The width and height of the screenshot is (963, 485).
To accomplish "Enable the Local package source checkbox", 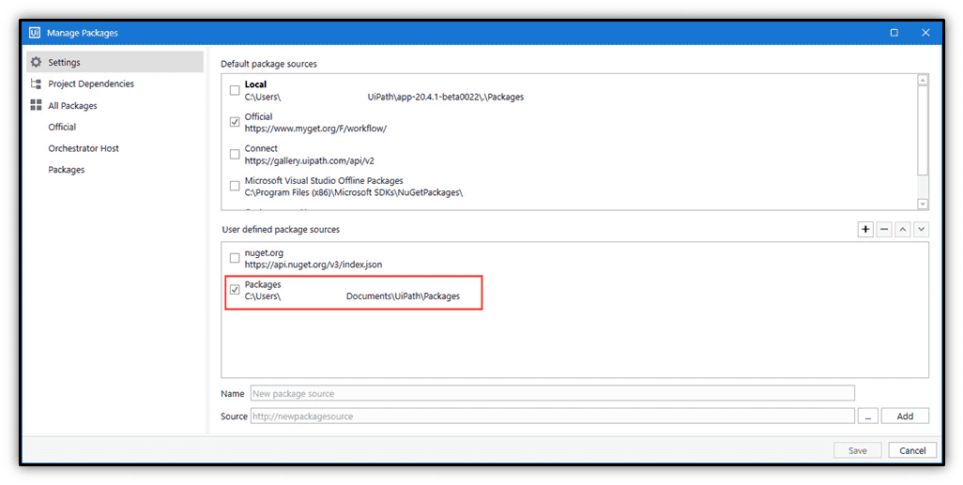I will pos(235,90).
